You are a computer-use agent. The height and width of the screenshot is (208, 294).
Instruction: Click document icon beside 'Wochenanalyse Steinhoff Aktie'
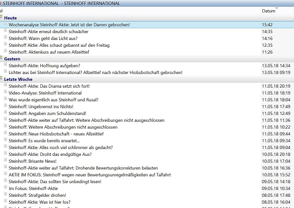(5, 24)
